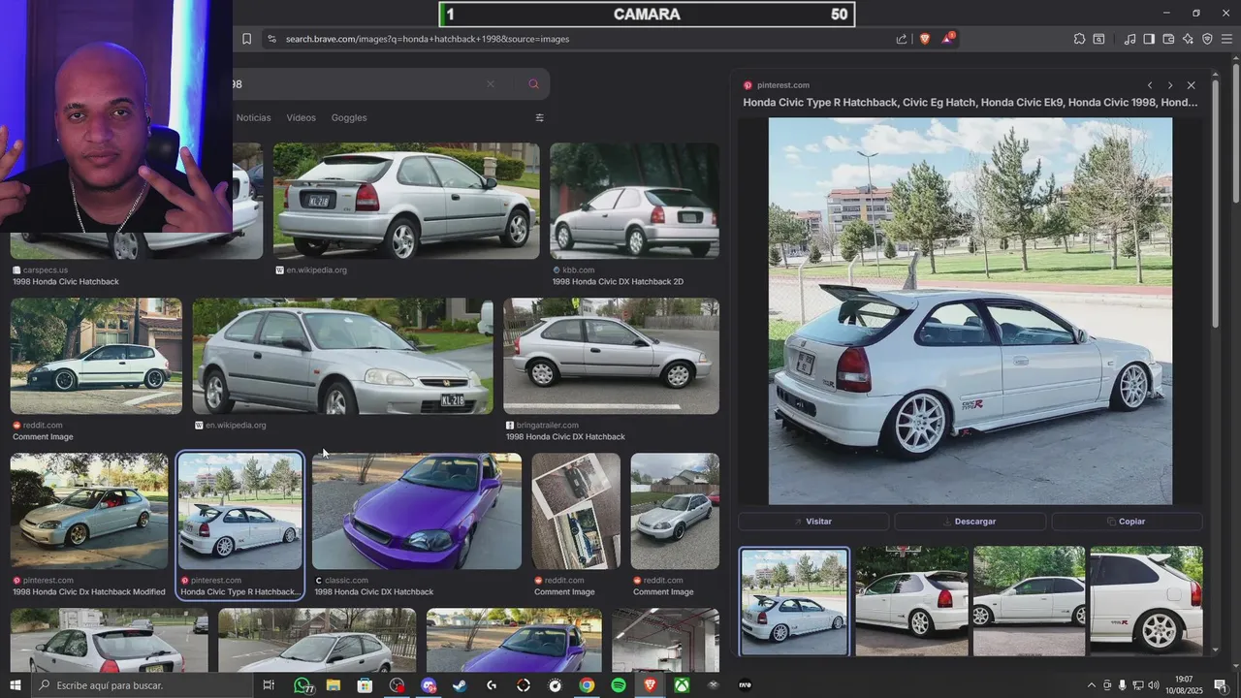Screen dimensions: 1241x698
Task: Open Microsoft Store from the taskbar
Action: 365,685
